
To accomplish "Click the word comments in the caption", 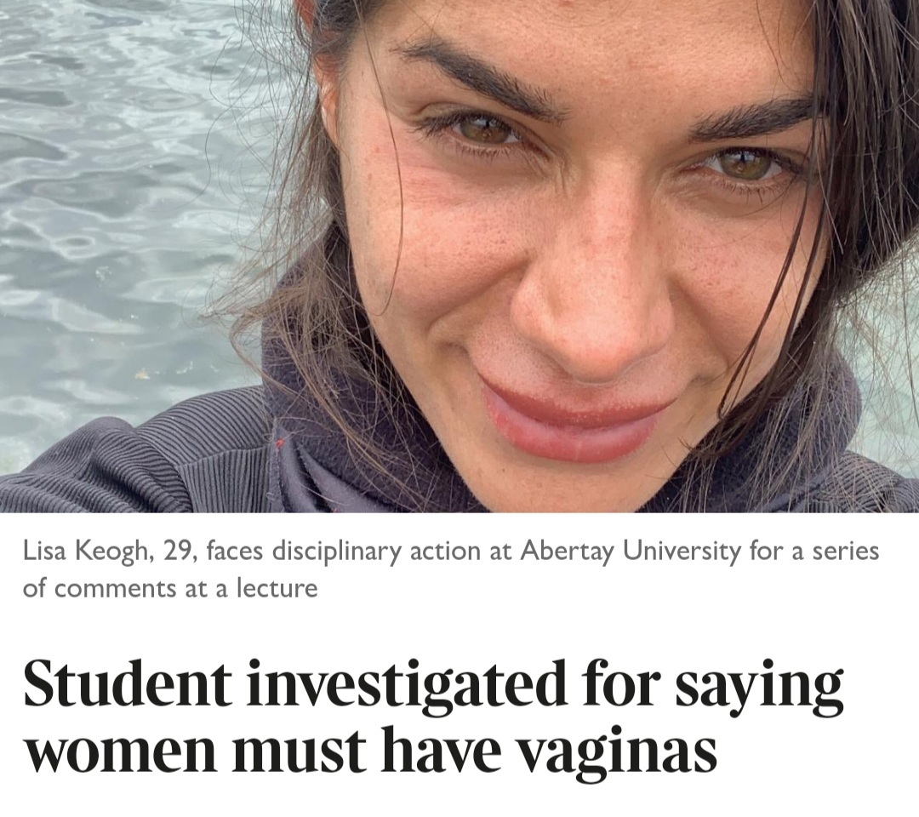I will tap(116, 589).
